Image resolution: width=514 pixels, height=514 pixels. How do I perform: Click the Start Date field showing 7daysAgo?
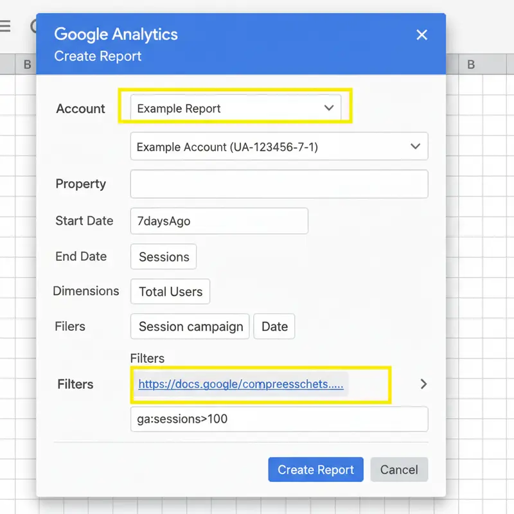218,221
